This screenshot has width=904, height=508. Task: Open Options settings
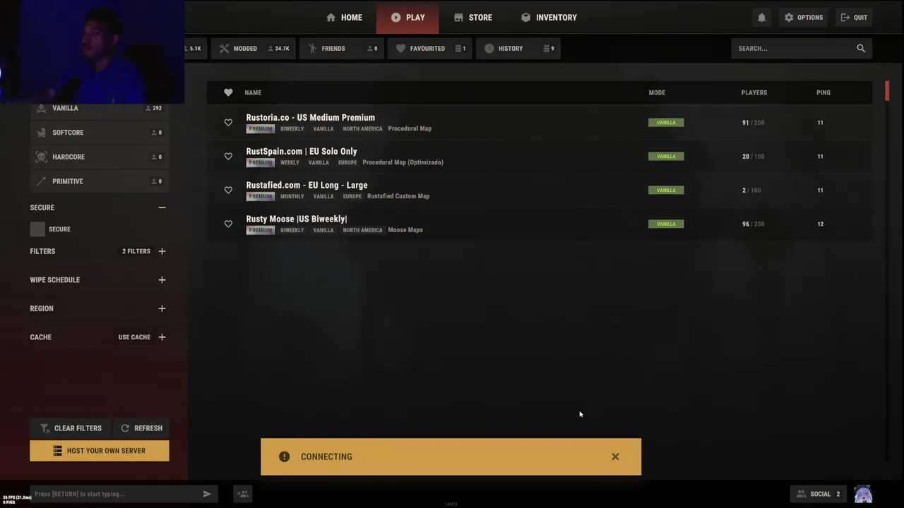(x=803, y=18)
